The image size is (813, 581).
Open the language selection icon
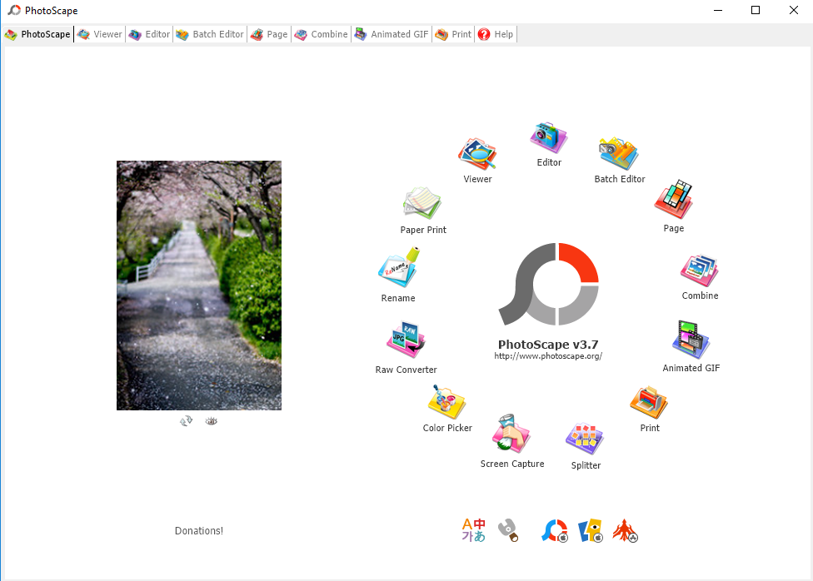473,530
